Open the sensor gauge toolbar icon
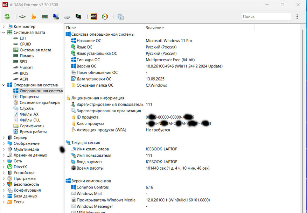 click(x=105, y=16)
